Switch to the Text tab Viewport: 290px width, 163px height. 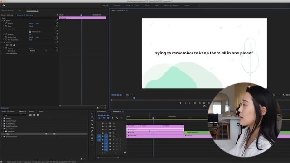(x=20, y=10)
